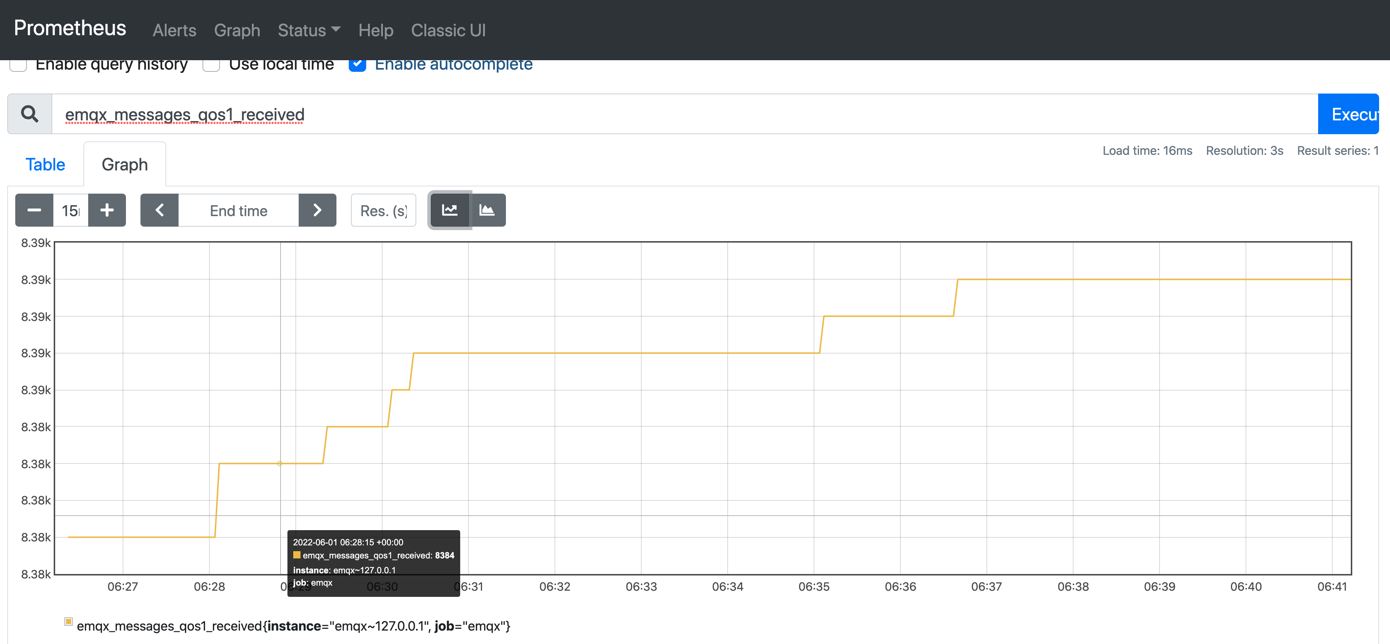Decrease the time range with the minus button
Viewport: 1390px width, 644px height.
(34, 210)
